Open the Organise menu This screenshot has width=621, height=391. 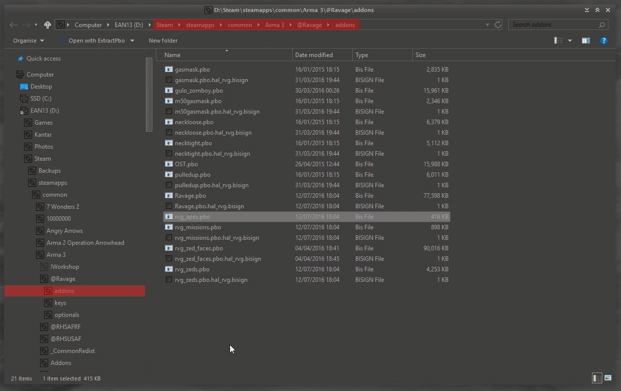click(x=29, y=41)
